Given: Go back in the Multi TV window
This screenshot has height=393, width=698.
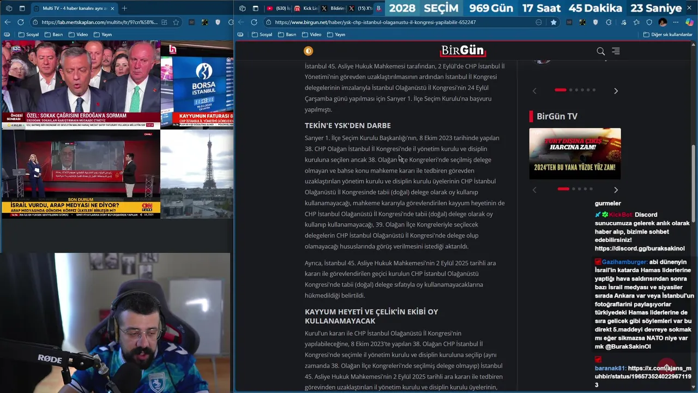Looking at the screenshot, I should pos(8,22).
